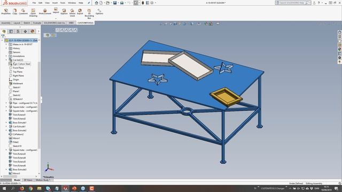Screen dimensions: 342x192
Task: Click the Rebuild traffic light icon
Action: [143, 3]
